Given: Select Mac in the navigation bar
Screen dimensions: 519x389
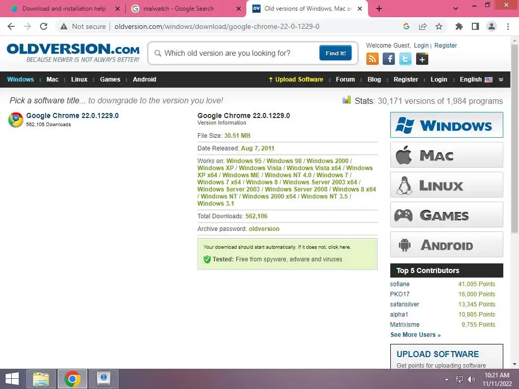Looking at the screenshot, I should click(52, 80).
